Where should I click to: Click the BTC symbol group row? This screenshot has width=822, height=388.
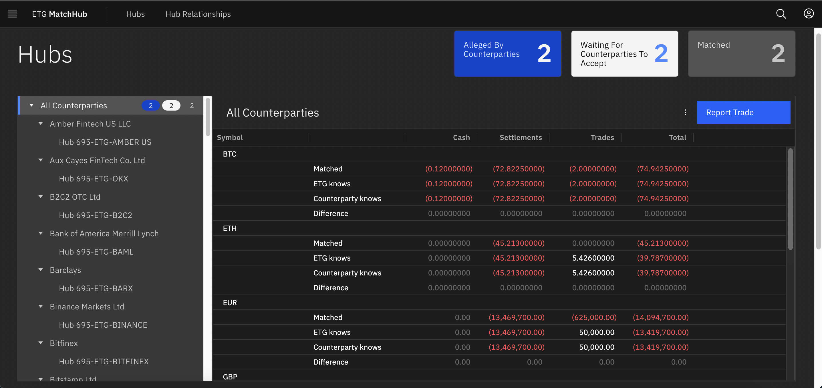coord(499,154)
